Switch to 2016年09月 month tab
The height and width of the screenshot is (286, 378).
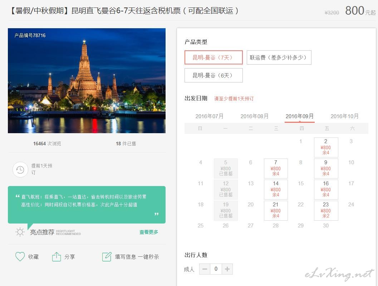pyautogui.click(x=300, y=116)
